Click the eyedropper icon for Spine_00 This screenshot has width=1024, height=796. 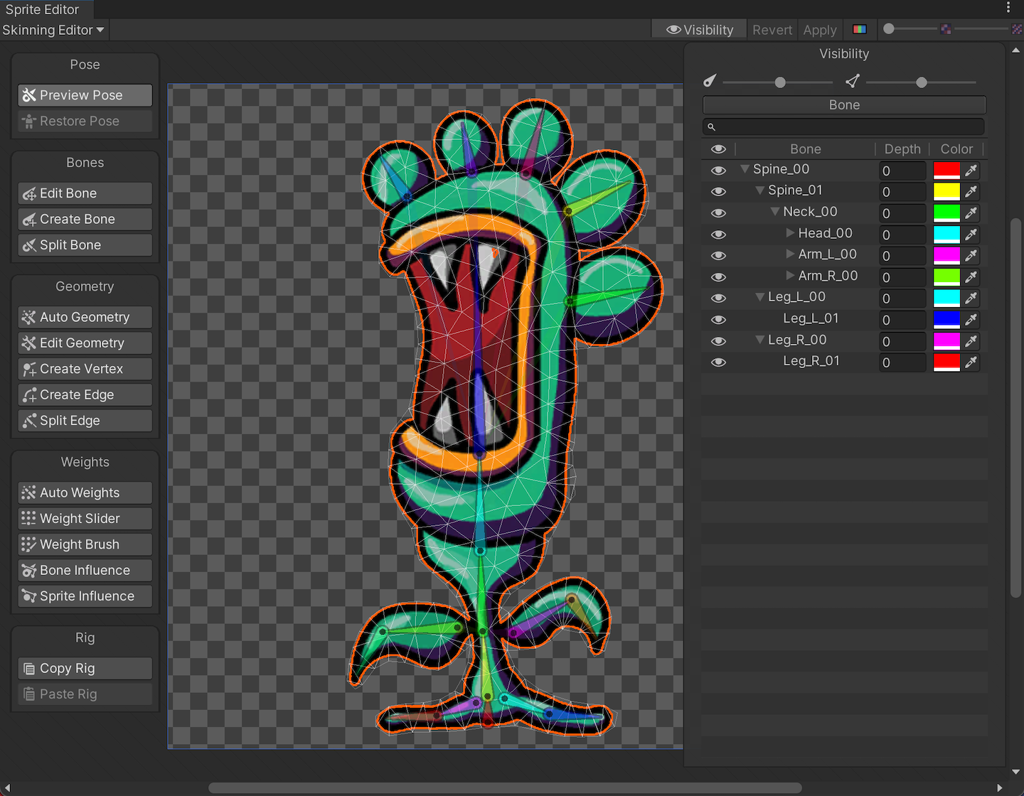[971, 171]
